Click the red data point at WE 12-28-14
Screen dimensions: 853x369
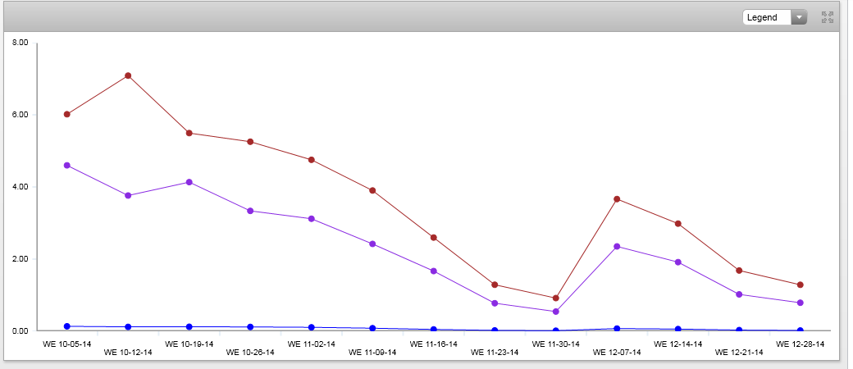801,285
